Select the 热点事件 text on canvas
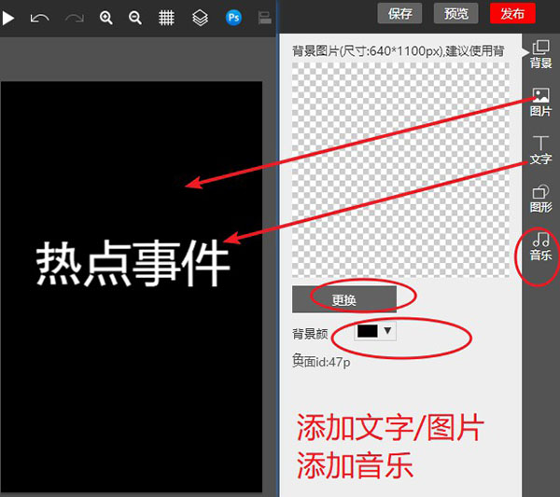This screenshot has height=497, width=560. coord(133,263)
